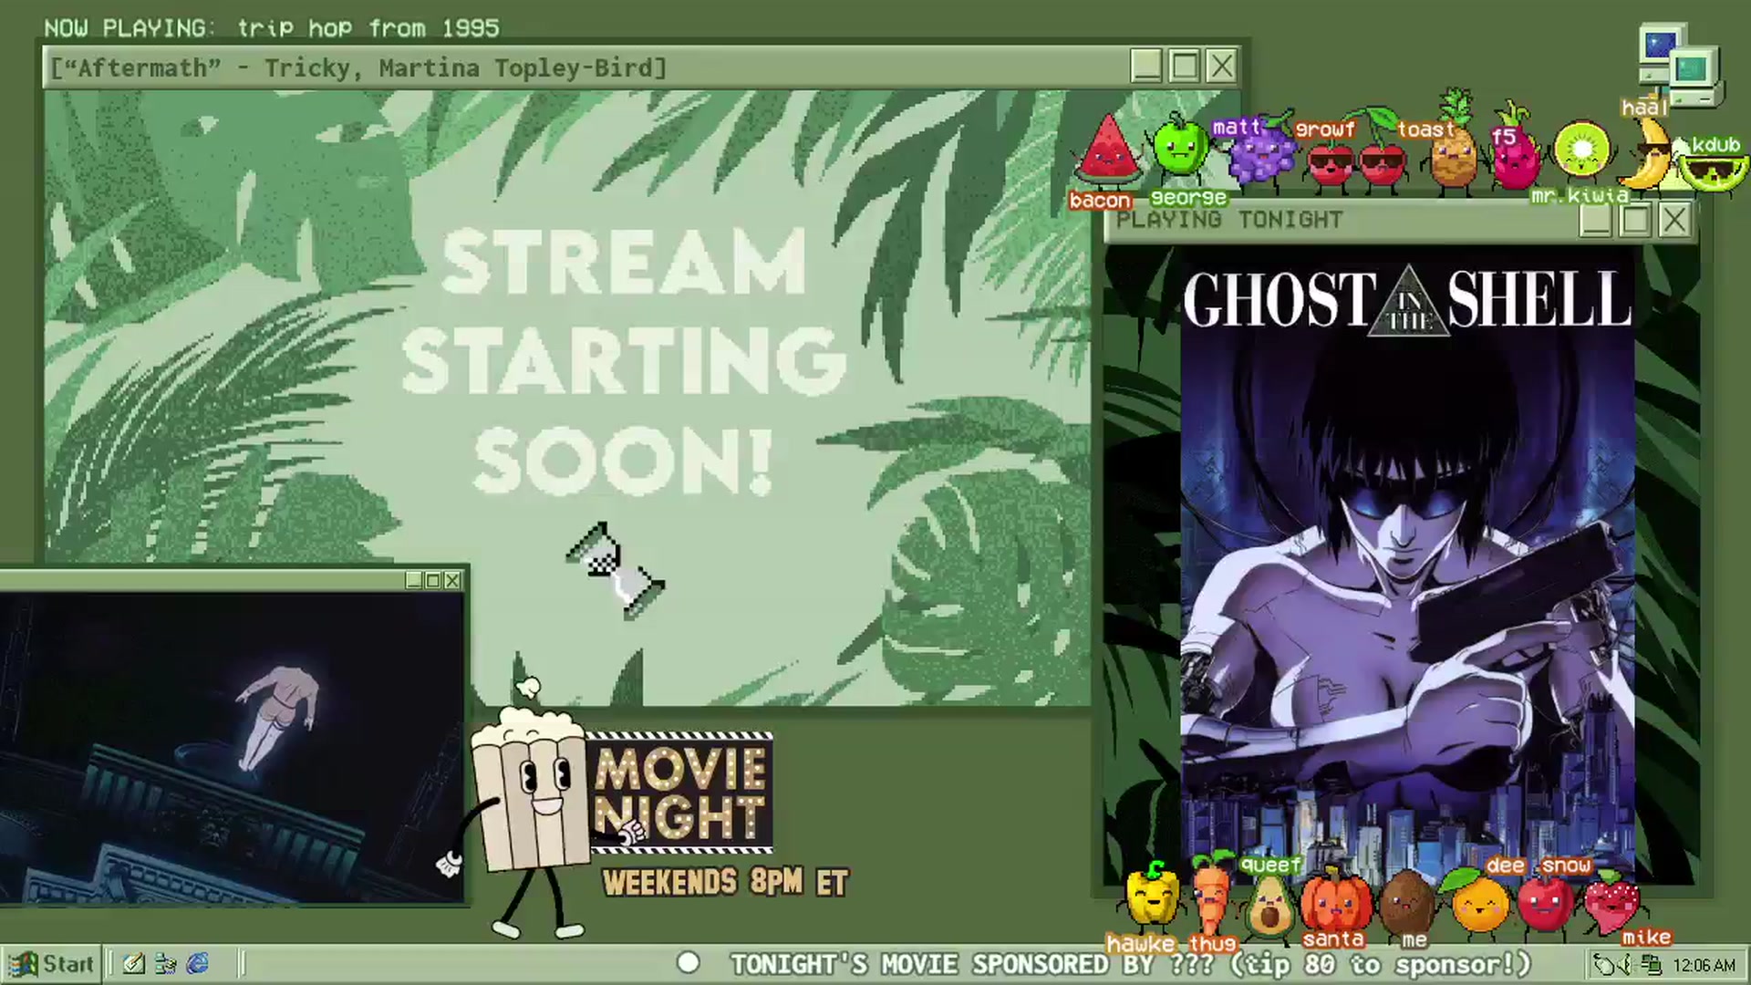Close the Playing Tonight window
Viewport: 1751px width, 985px height.
1674,220
